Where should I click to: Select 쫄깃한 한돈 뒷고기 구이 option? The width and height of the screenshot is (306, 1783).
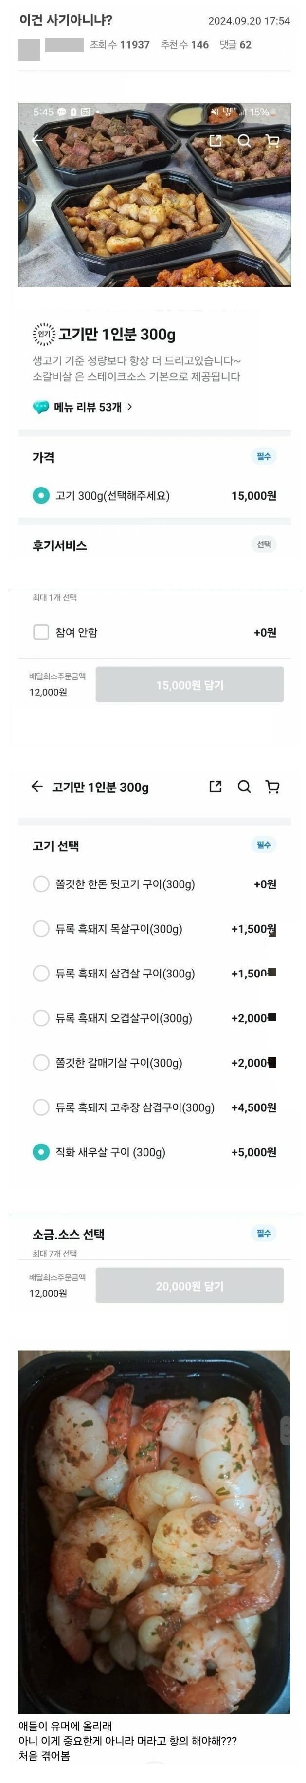point(41,884)
